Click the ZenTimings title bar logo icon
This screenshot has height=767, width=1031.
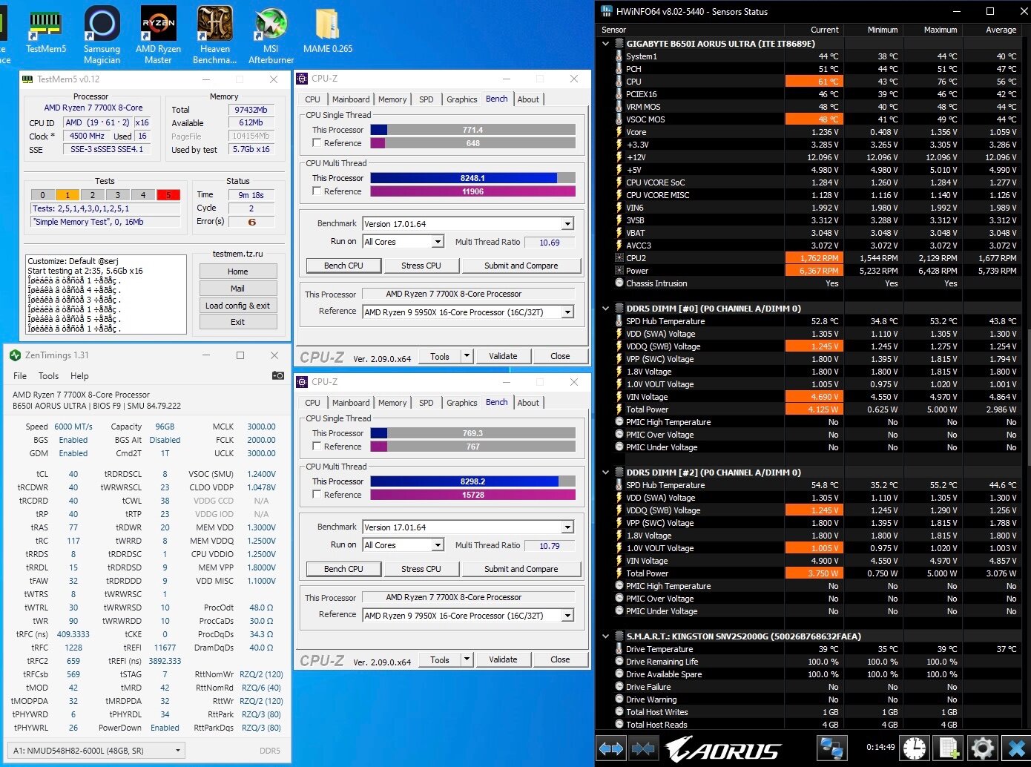15,355
